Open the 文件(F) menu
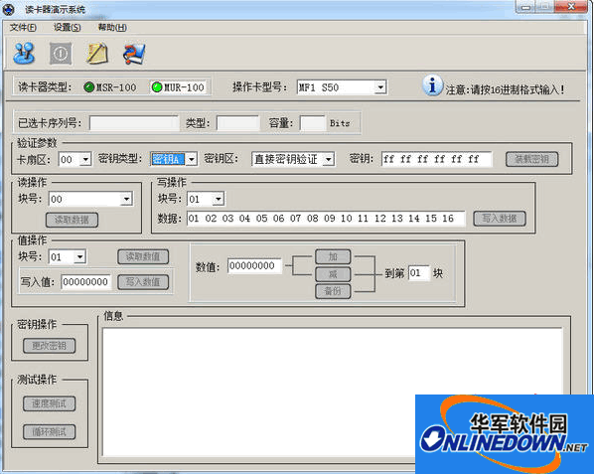The image size is (594, 474). [23, 28]
